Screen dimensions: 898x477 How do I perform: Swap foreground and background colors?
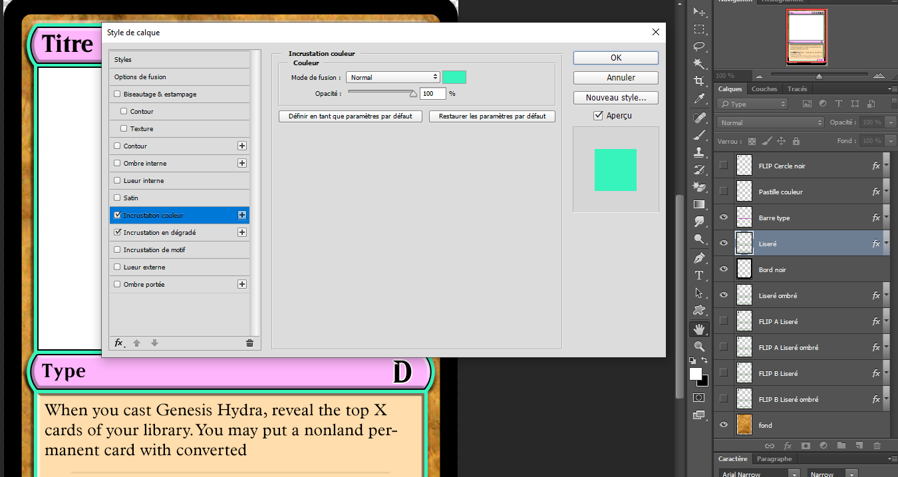click(704, 361)
